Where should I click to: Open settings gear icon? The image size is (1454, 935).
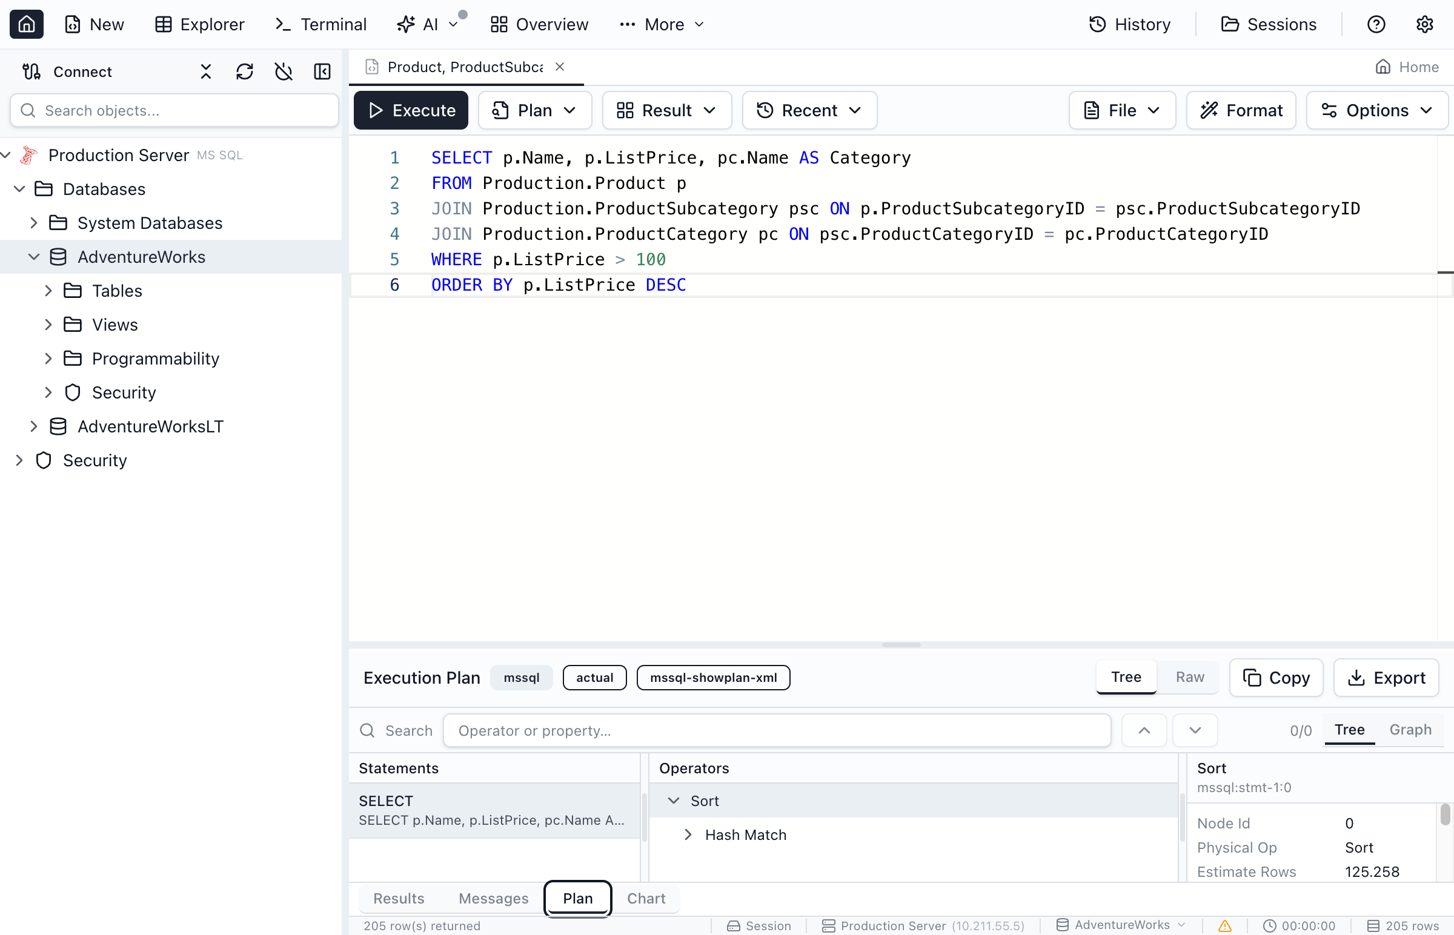coord(1424,24)
